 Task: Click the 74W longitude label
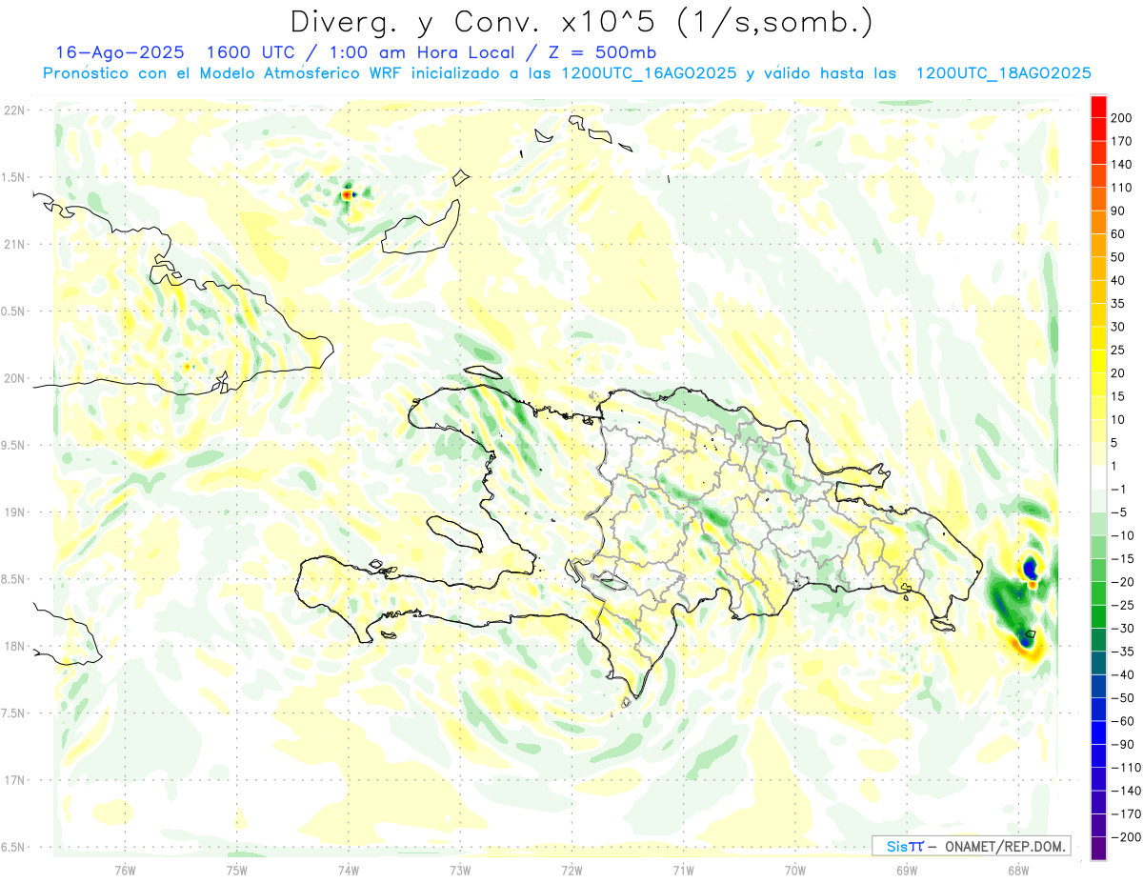(349, 870)
